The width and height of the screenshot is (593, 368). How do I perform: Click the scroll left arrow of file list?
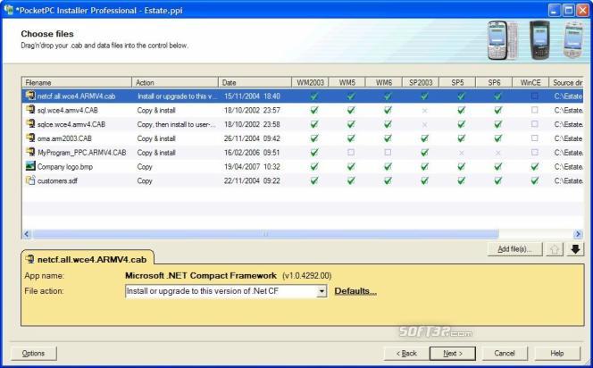27,234
